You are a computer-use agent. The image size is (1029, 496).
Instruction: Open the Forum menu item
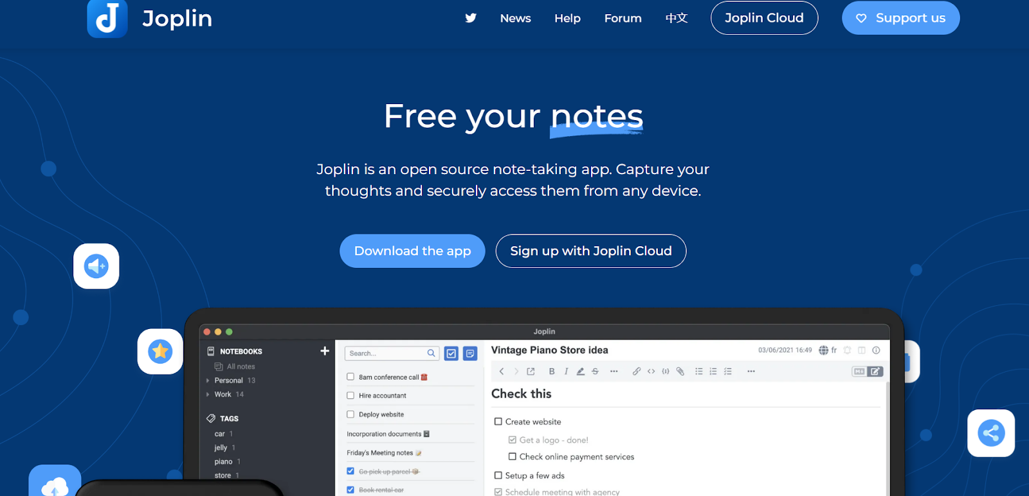click(623, 18)
